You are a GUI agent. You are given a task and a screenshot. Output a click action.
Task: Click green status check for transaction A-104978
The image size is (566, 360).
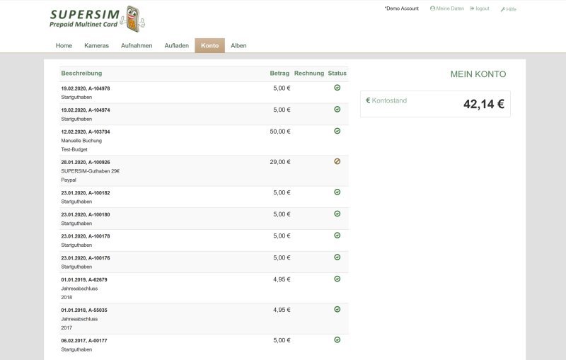(337, 88)
